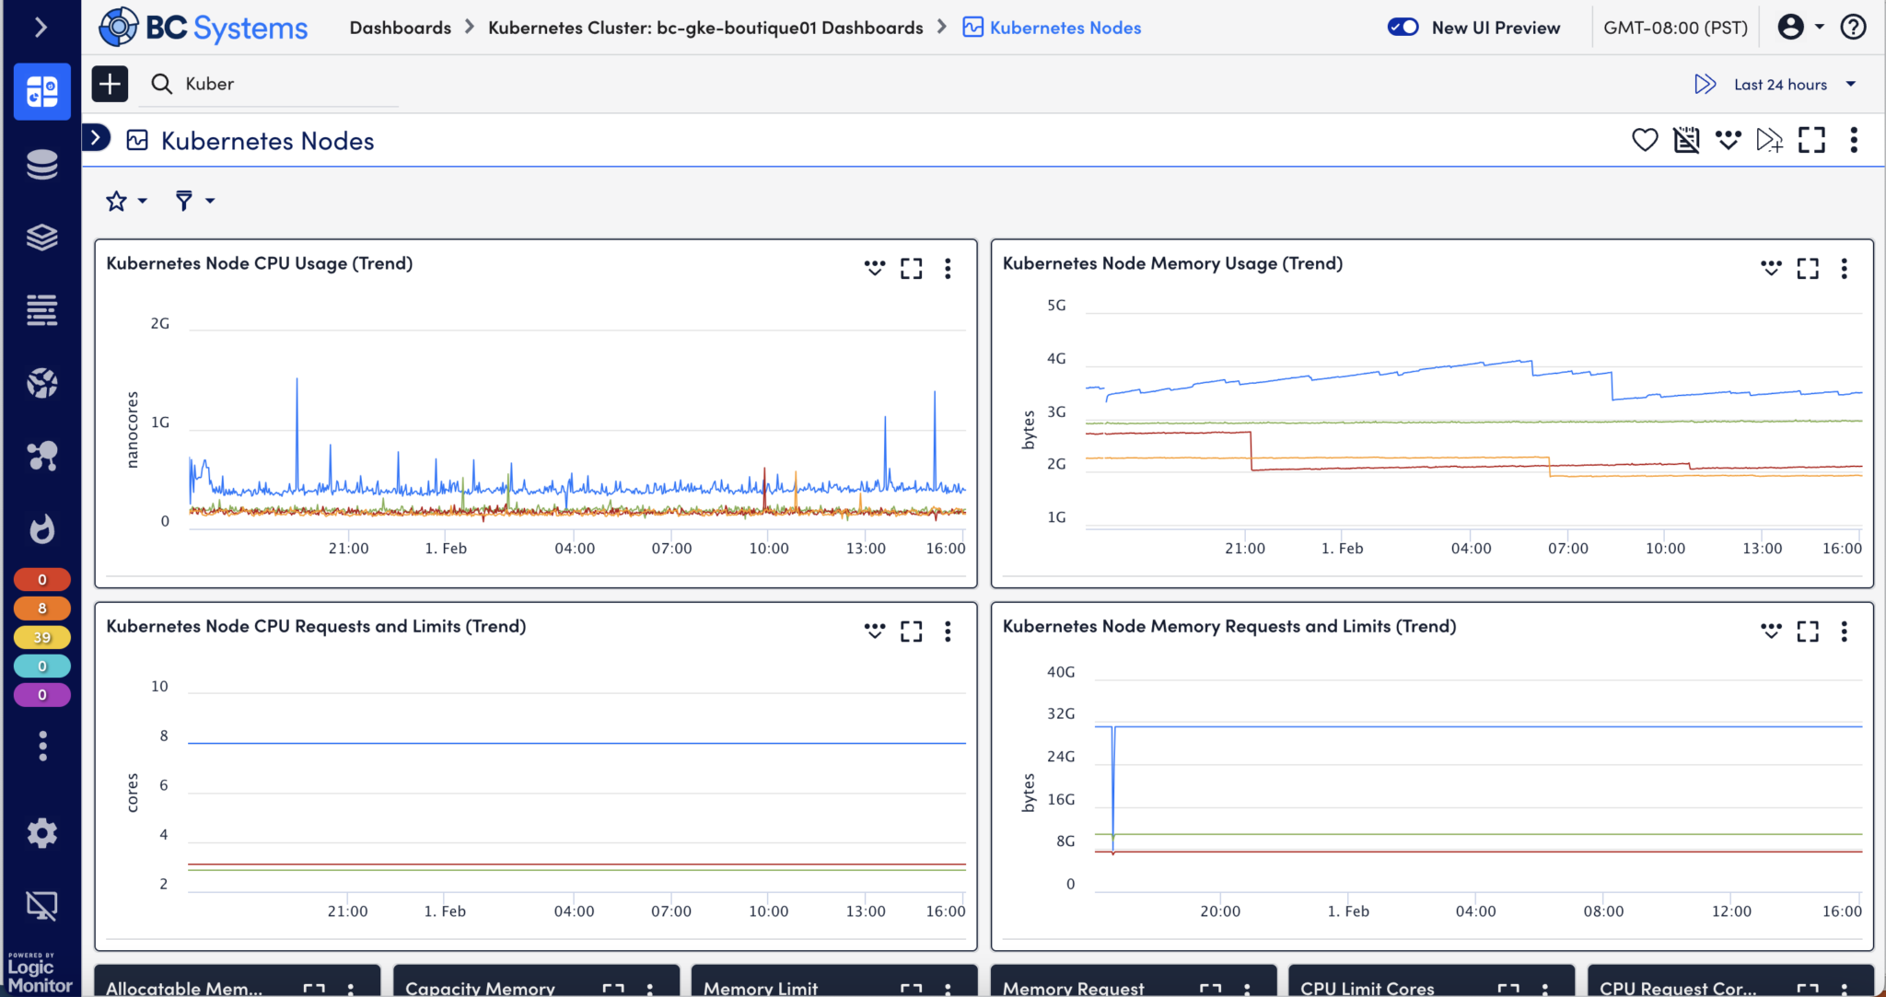The image size is (1886, 997).
Task: Open Settings gear in the sidebar
Action: point(41,832)
